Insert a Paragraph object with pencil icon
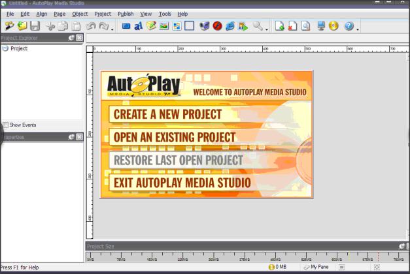This screenshot has width=410, height=274. [x=151, y=26]
